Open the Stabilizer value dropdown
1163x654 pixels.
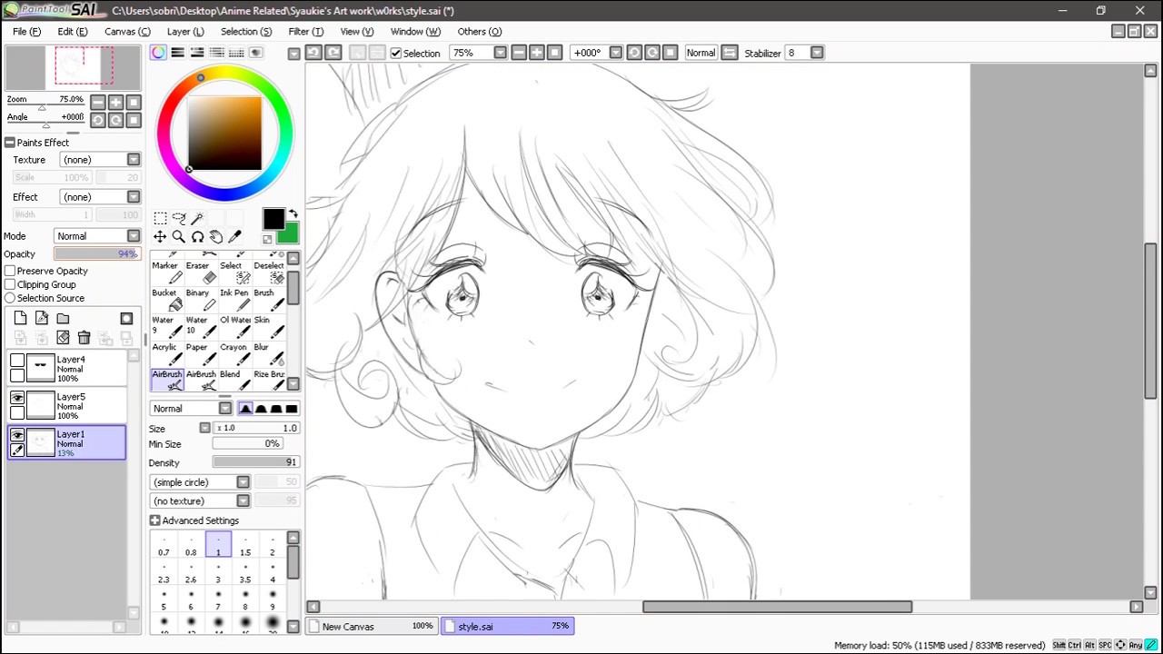coord(817,53)
